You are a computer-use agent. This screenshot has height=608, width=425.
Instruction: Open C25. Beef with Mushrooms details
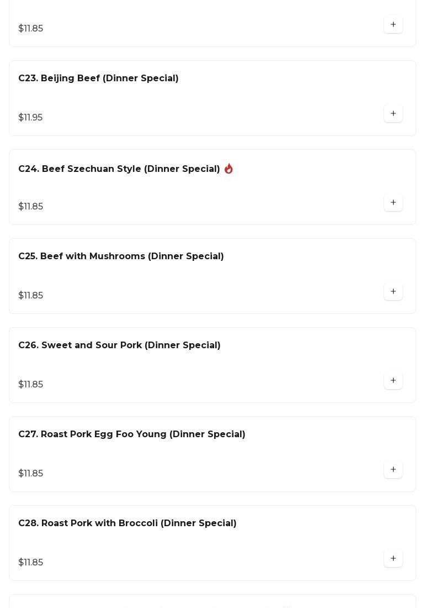tap(121, 256)
